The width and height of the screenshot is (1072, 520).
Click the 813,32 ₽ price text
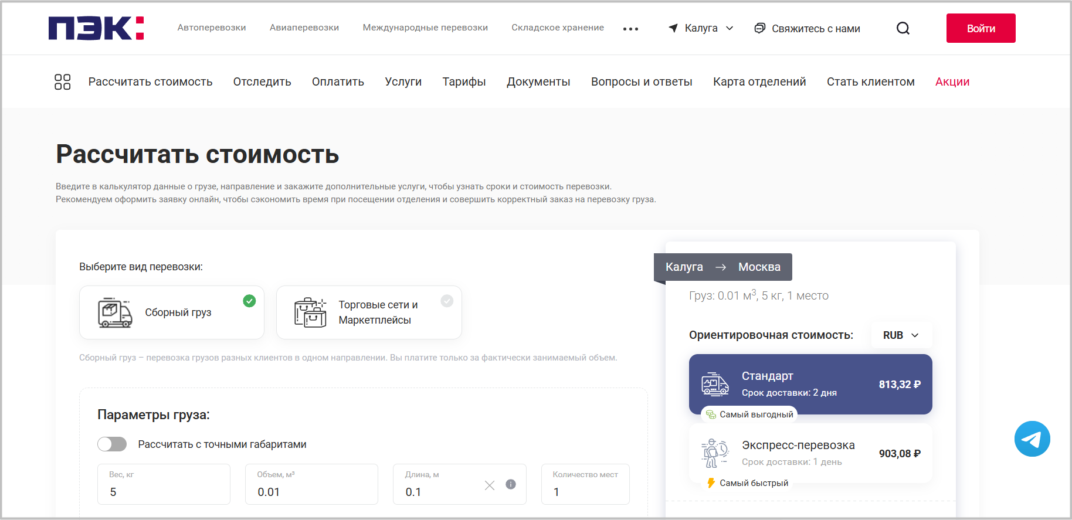900,385
